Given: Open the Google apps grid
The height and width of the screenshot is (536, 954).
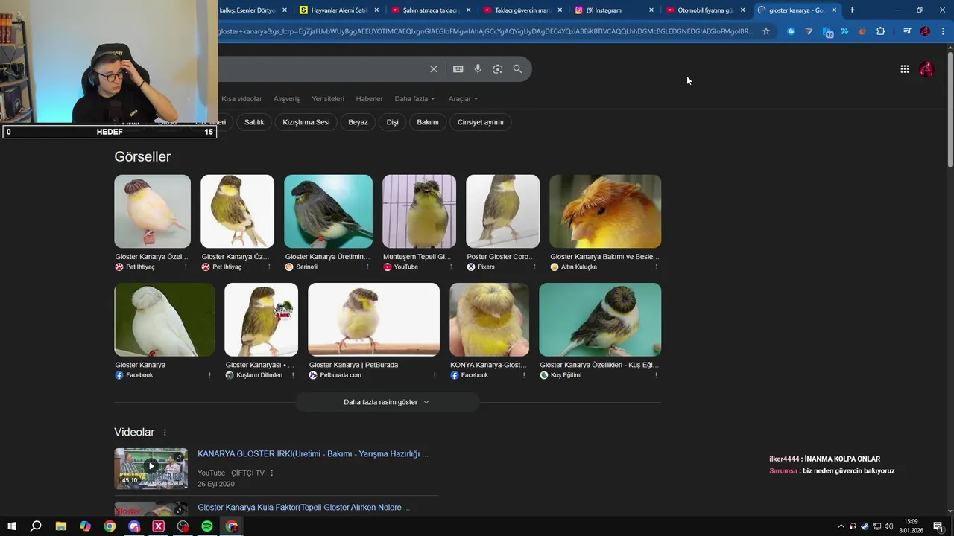Looking at the screenshot, I should point(905,69).
